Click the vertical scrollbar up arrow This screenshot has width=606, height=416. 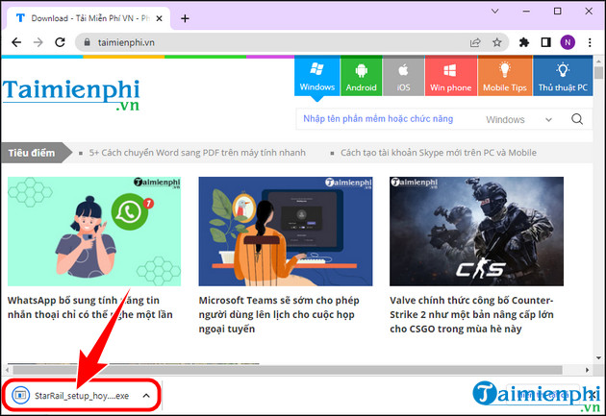tap(598, 61)
